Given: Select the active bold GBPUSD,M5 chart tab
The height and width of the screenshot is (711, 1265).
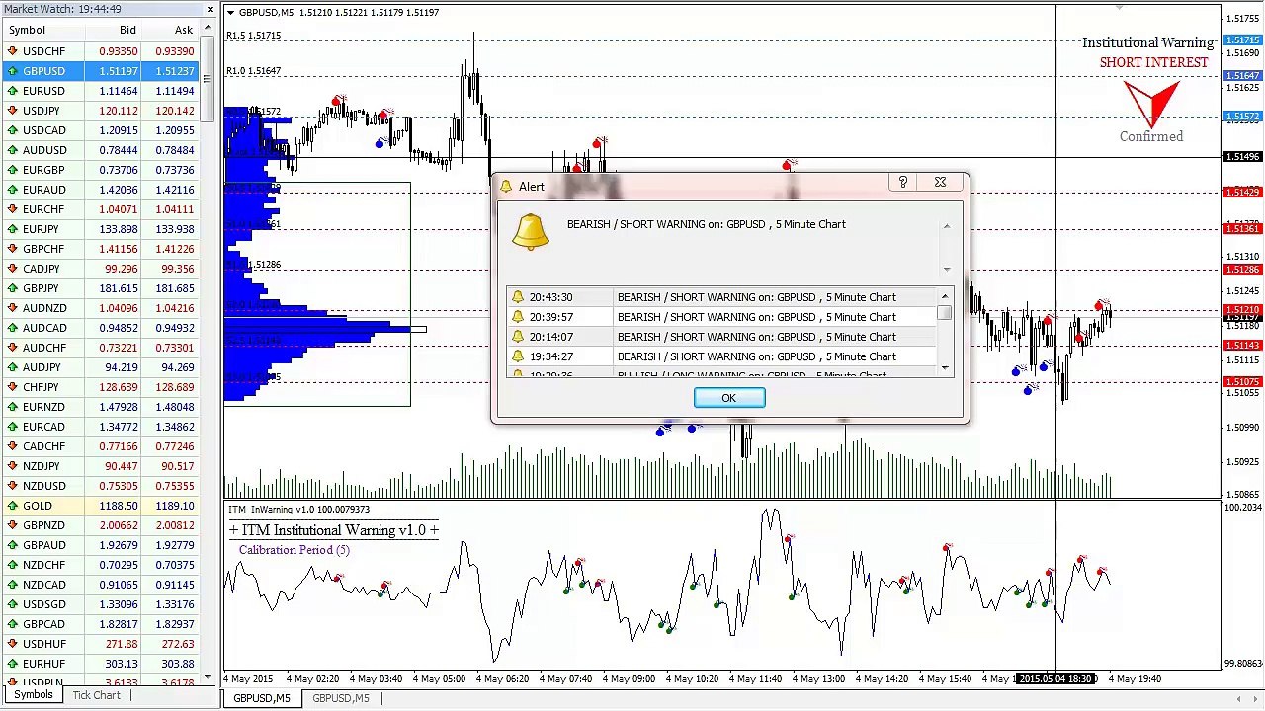Looking at the screenshot, I should [262, 699].
